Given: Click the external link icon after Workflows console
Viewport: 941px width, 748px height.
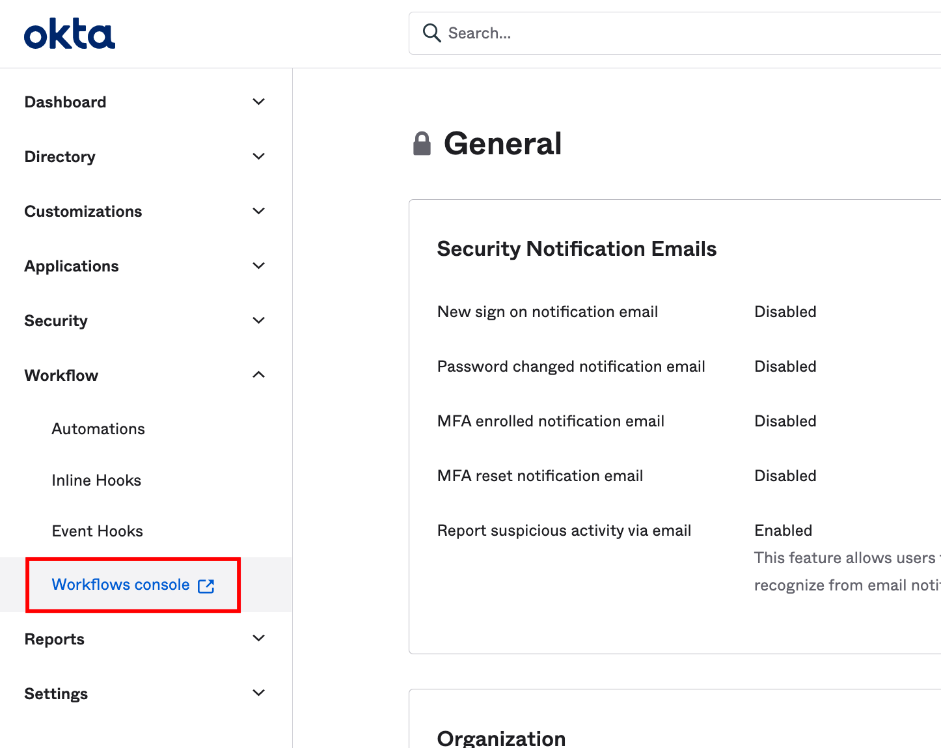Looking at the screenshot, I should [x=206, y=586].
